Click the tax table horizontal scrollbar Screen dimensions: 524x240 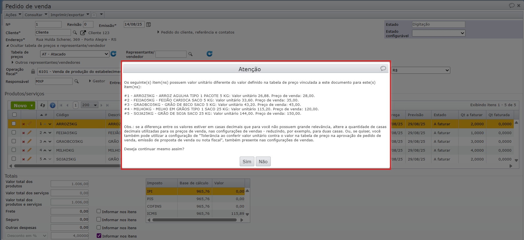195,220
